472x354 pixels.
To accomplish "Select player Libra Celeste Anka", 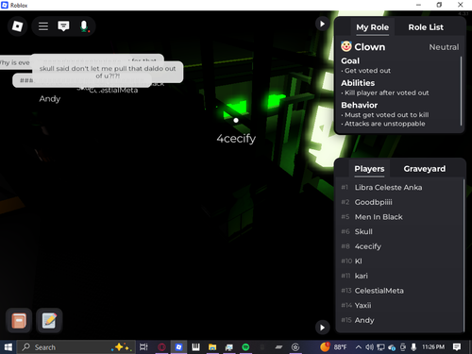I will pyautogui.click(x=399, y=187).
